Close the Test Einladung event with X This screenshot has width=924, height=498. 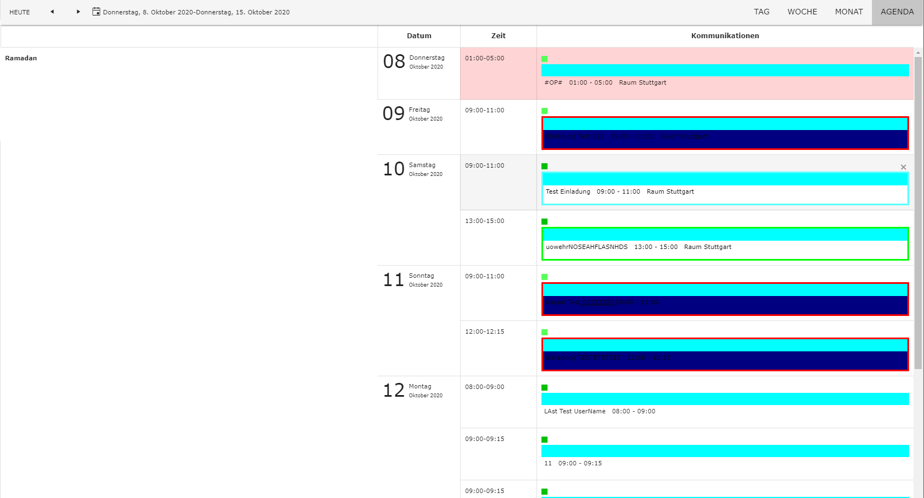point(903,167)
